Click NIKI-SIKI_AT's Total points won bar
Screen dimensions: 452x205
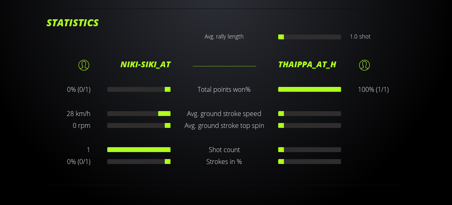139,89
